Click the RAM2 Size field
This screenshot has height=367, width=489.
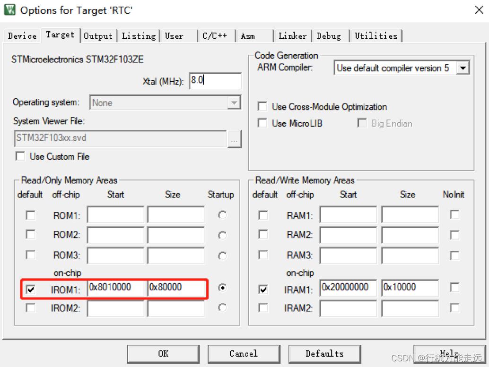tap(410, 235)
